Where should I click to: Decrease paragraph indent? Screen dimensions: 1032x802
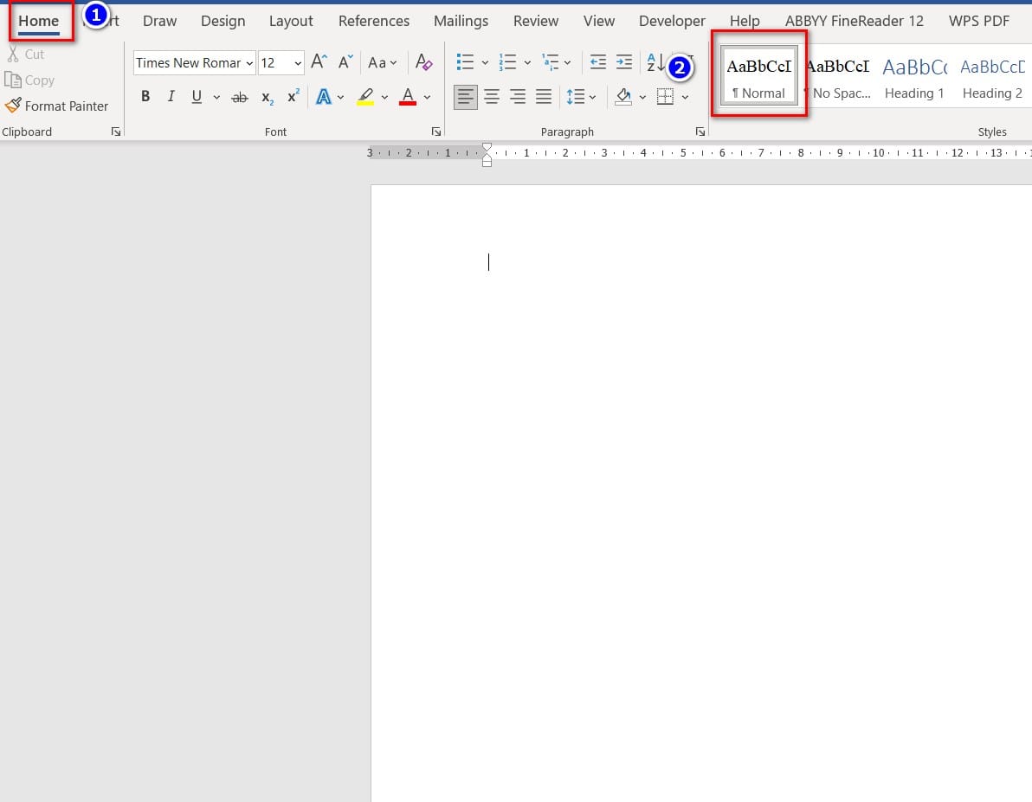click(597, 62)
